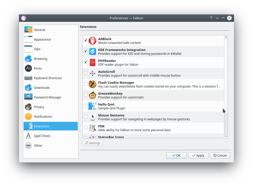Switch to the Appearance page
Screen dimensions: 253x186
[51, 39]
